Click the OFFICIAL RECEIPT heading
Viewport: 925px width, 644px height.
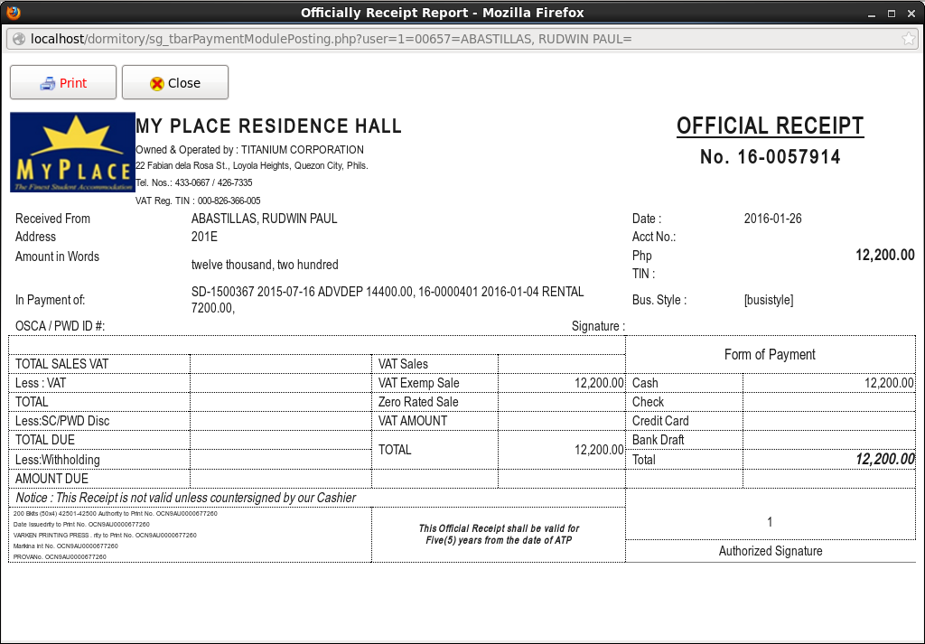coord(770,126)
